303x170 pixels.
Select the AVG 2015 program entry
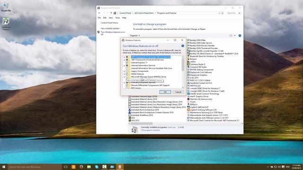pos(134,120)
